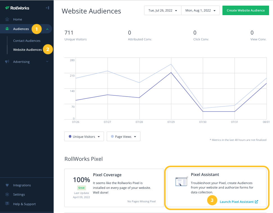Click the Pixel Assistant illustration icon

[181, 182]
